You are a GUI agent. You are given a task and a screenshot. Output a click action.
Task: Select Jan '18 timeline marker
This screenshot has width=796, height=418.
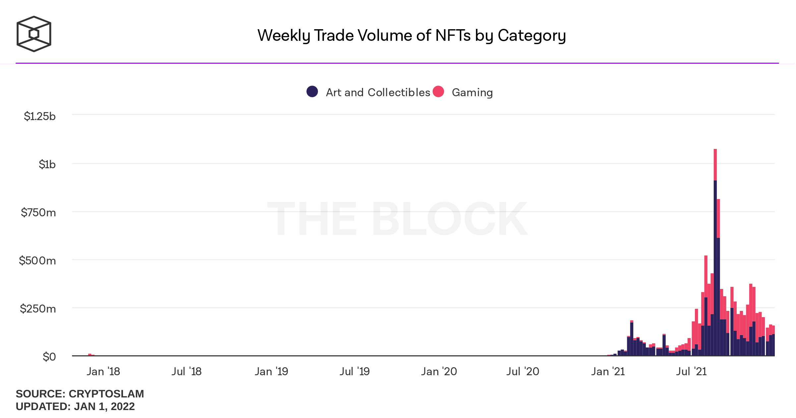point(103,372)
